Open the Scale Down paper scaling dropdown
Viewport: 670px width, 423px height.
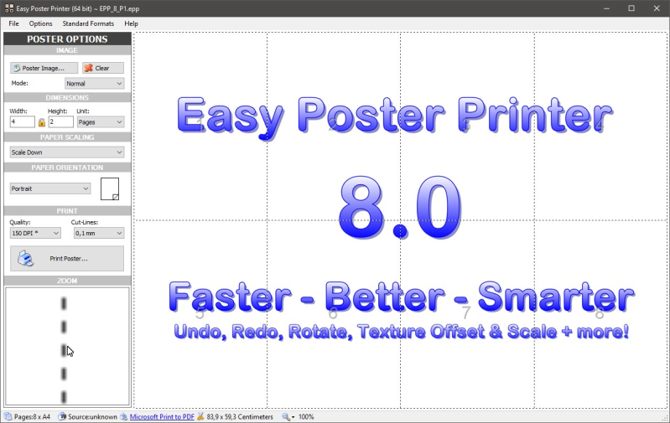click(x=67, y=152)
